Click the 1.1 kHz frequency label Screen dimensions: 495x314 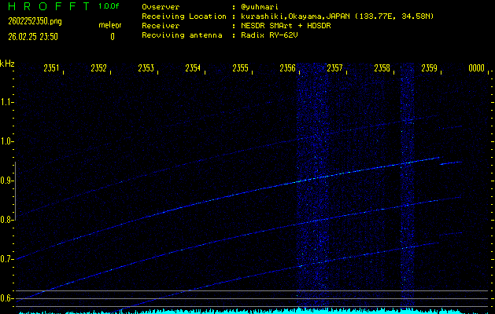coord(7,102)
